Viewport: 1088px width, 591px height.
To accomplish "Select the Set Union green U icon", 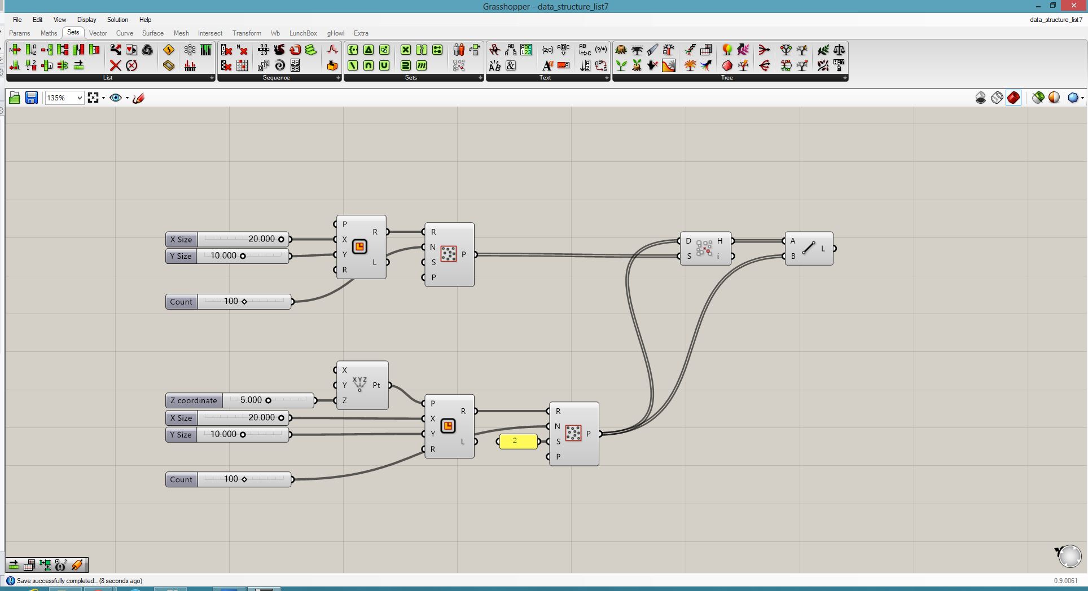I will tap(384, 66).
